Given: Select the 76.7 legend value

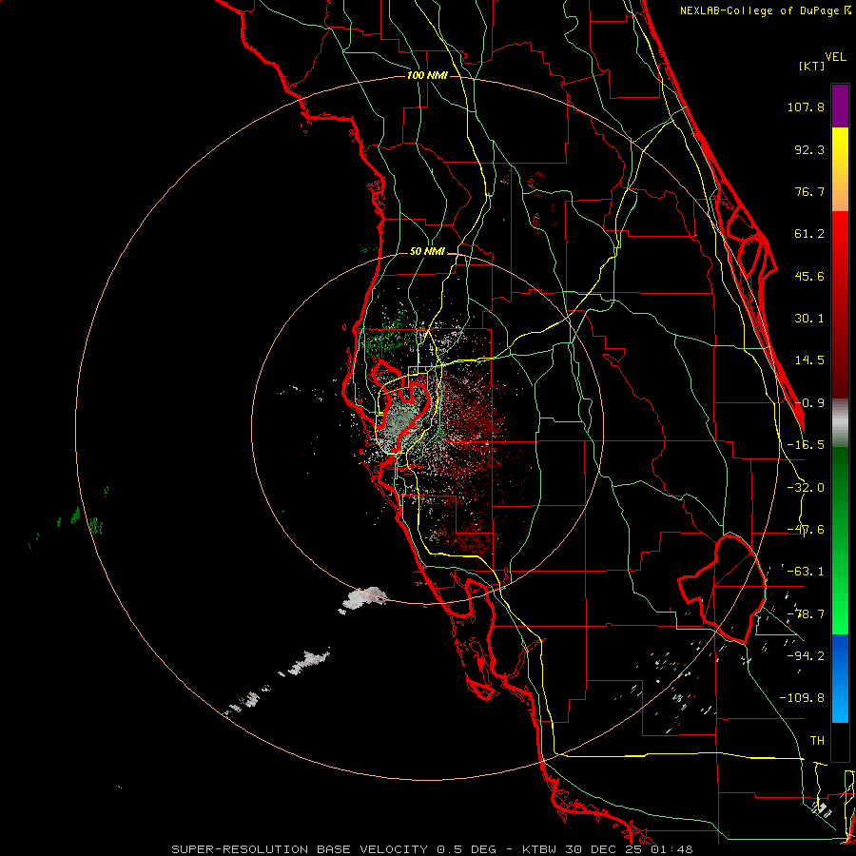Looking at the screenshot, I should [809, 191].
